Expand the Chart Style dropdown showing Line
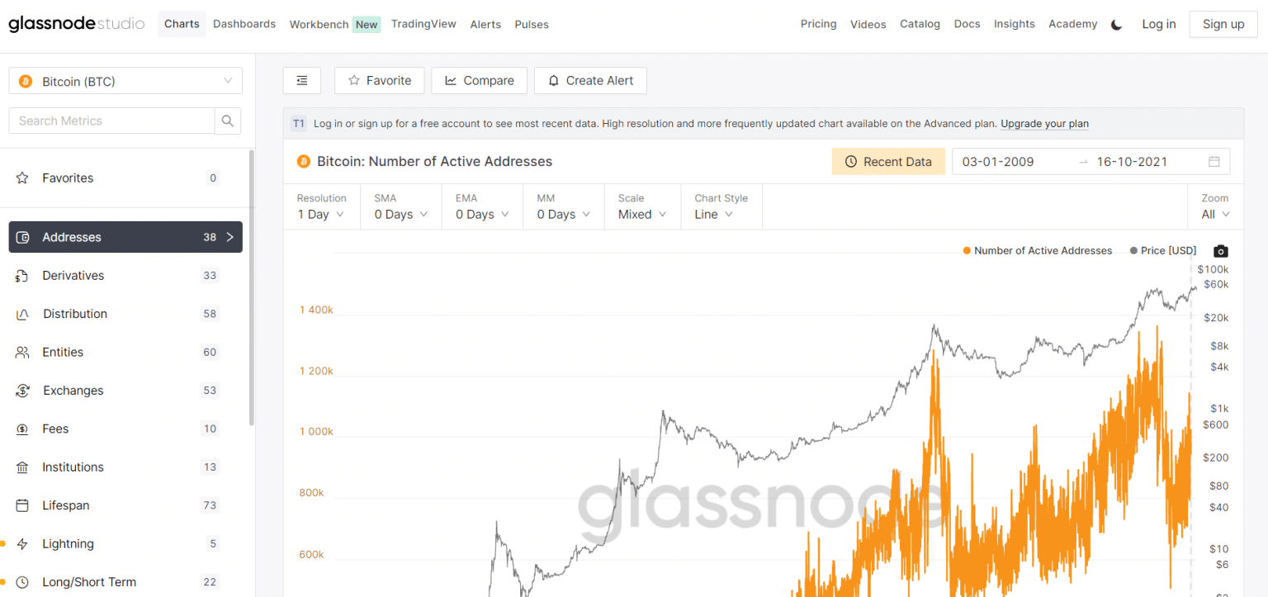Viewport: 1268px width, 597px height. pyautogui.click(x=715, y=214)
